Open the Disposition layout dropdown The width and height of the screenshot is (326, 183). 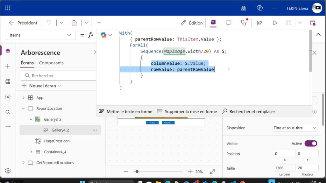click(x=295, y=128)
